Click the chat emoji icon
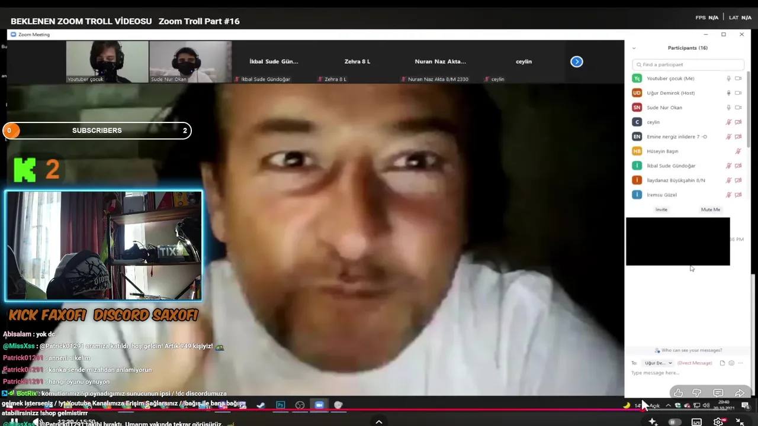Viewport: 758px width, 426px height. click(x=731, y=363)
